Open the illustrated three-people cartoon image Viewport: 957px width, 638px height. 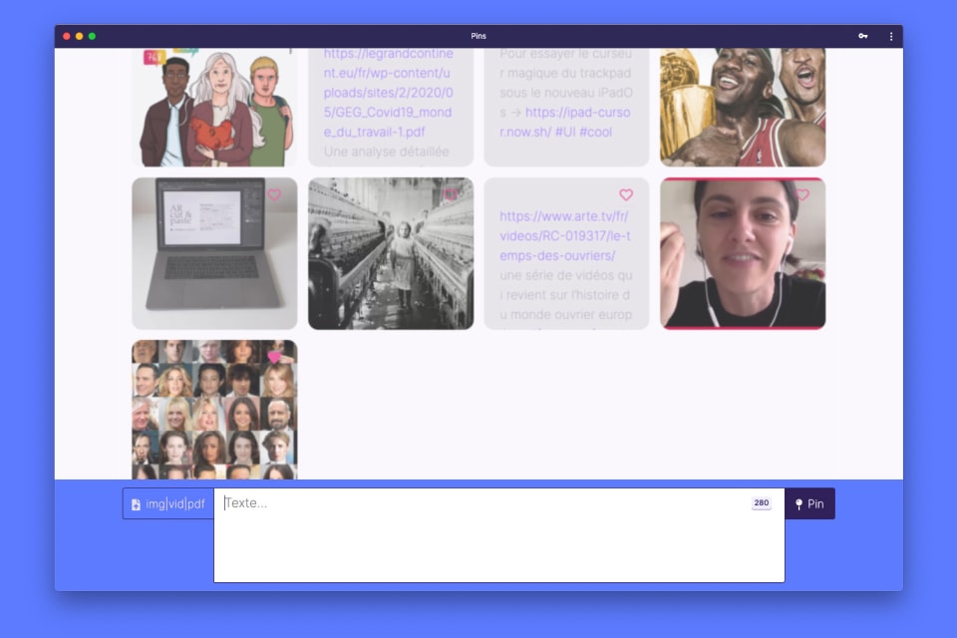coord(214,107)
